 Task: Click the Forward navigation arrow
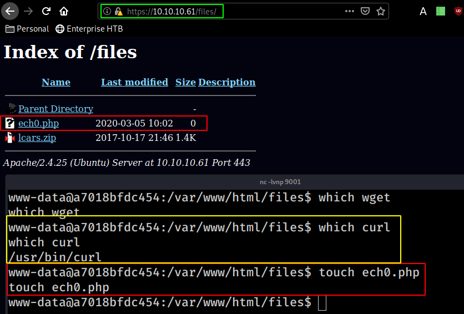[29, 11]
